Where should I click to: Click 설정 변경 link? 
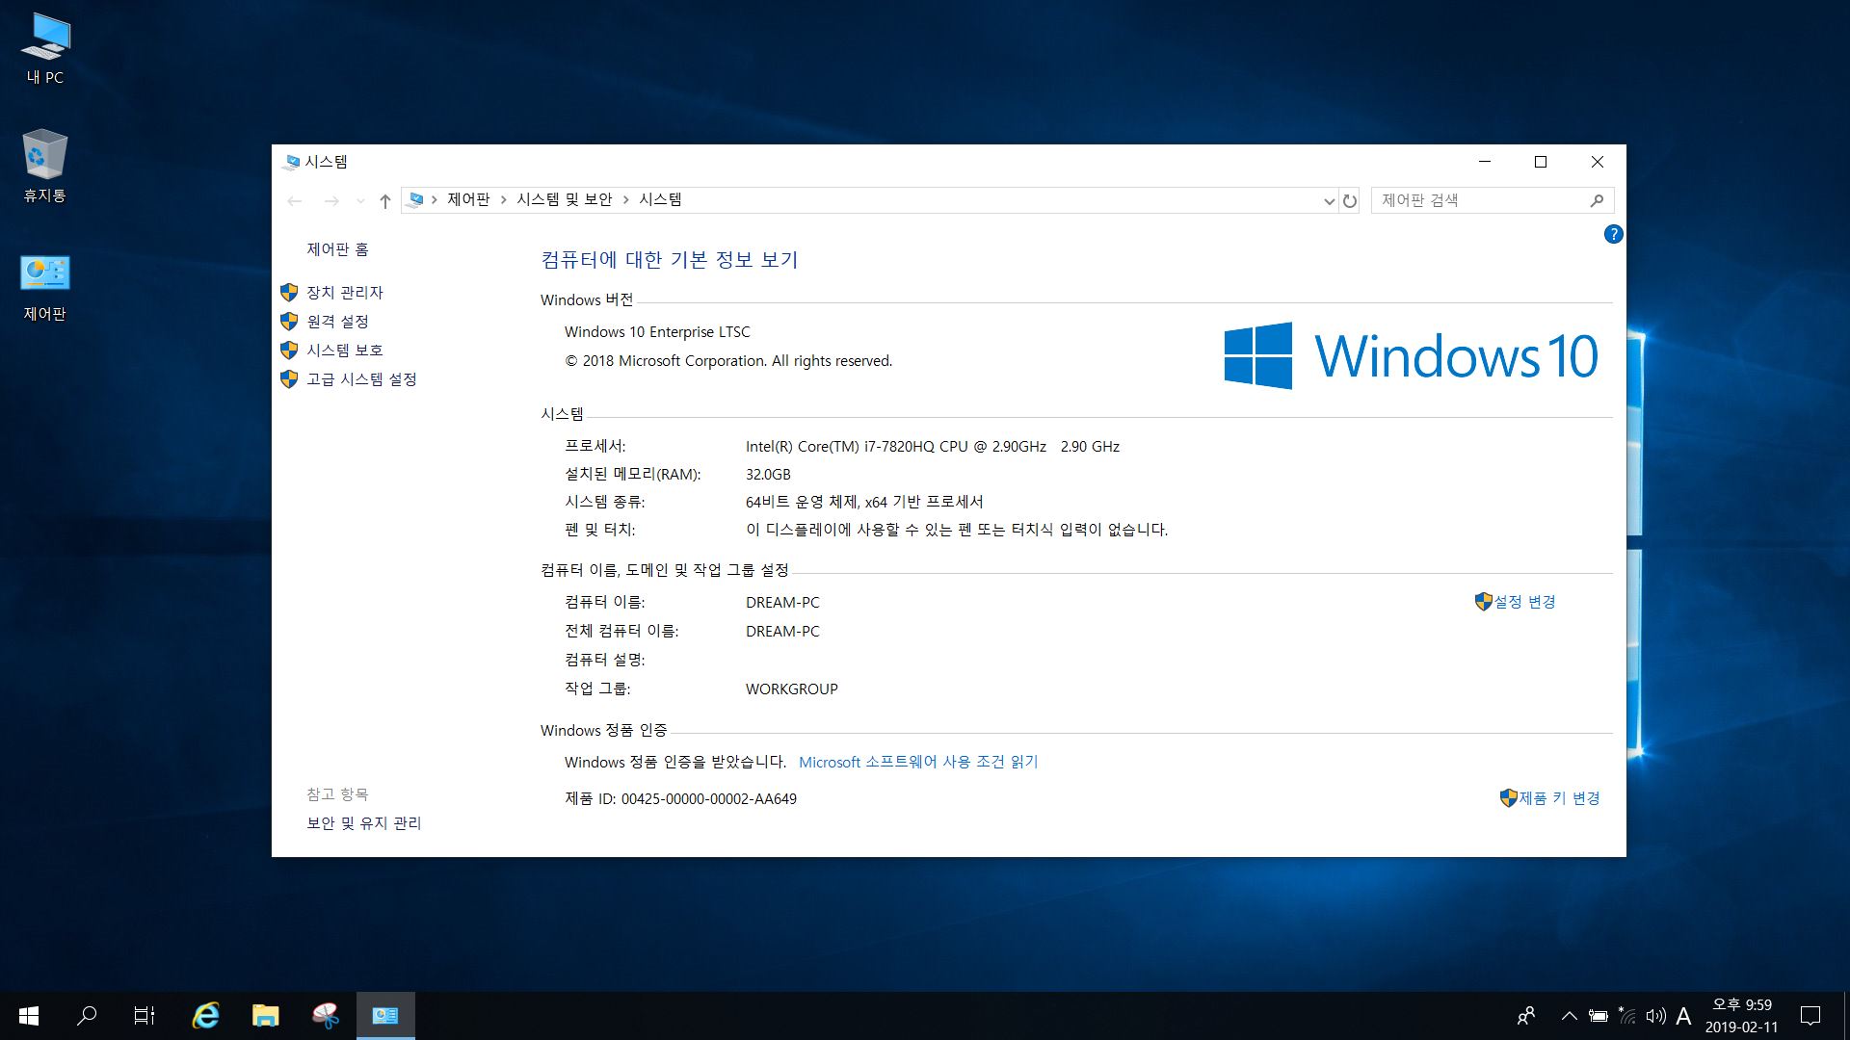[1524, 602]
